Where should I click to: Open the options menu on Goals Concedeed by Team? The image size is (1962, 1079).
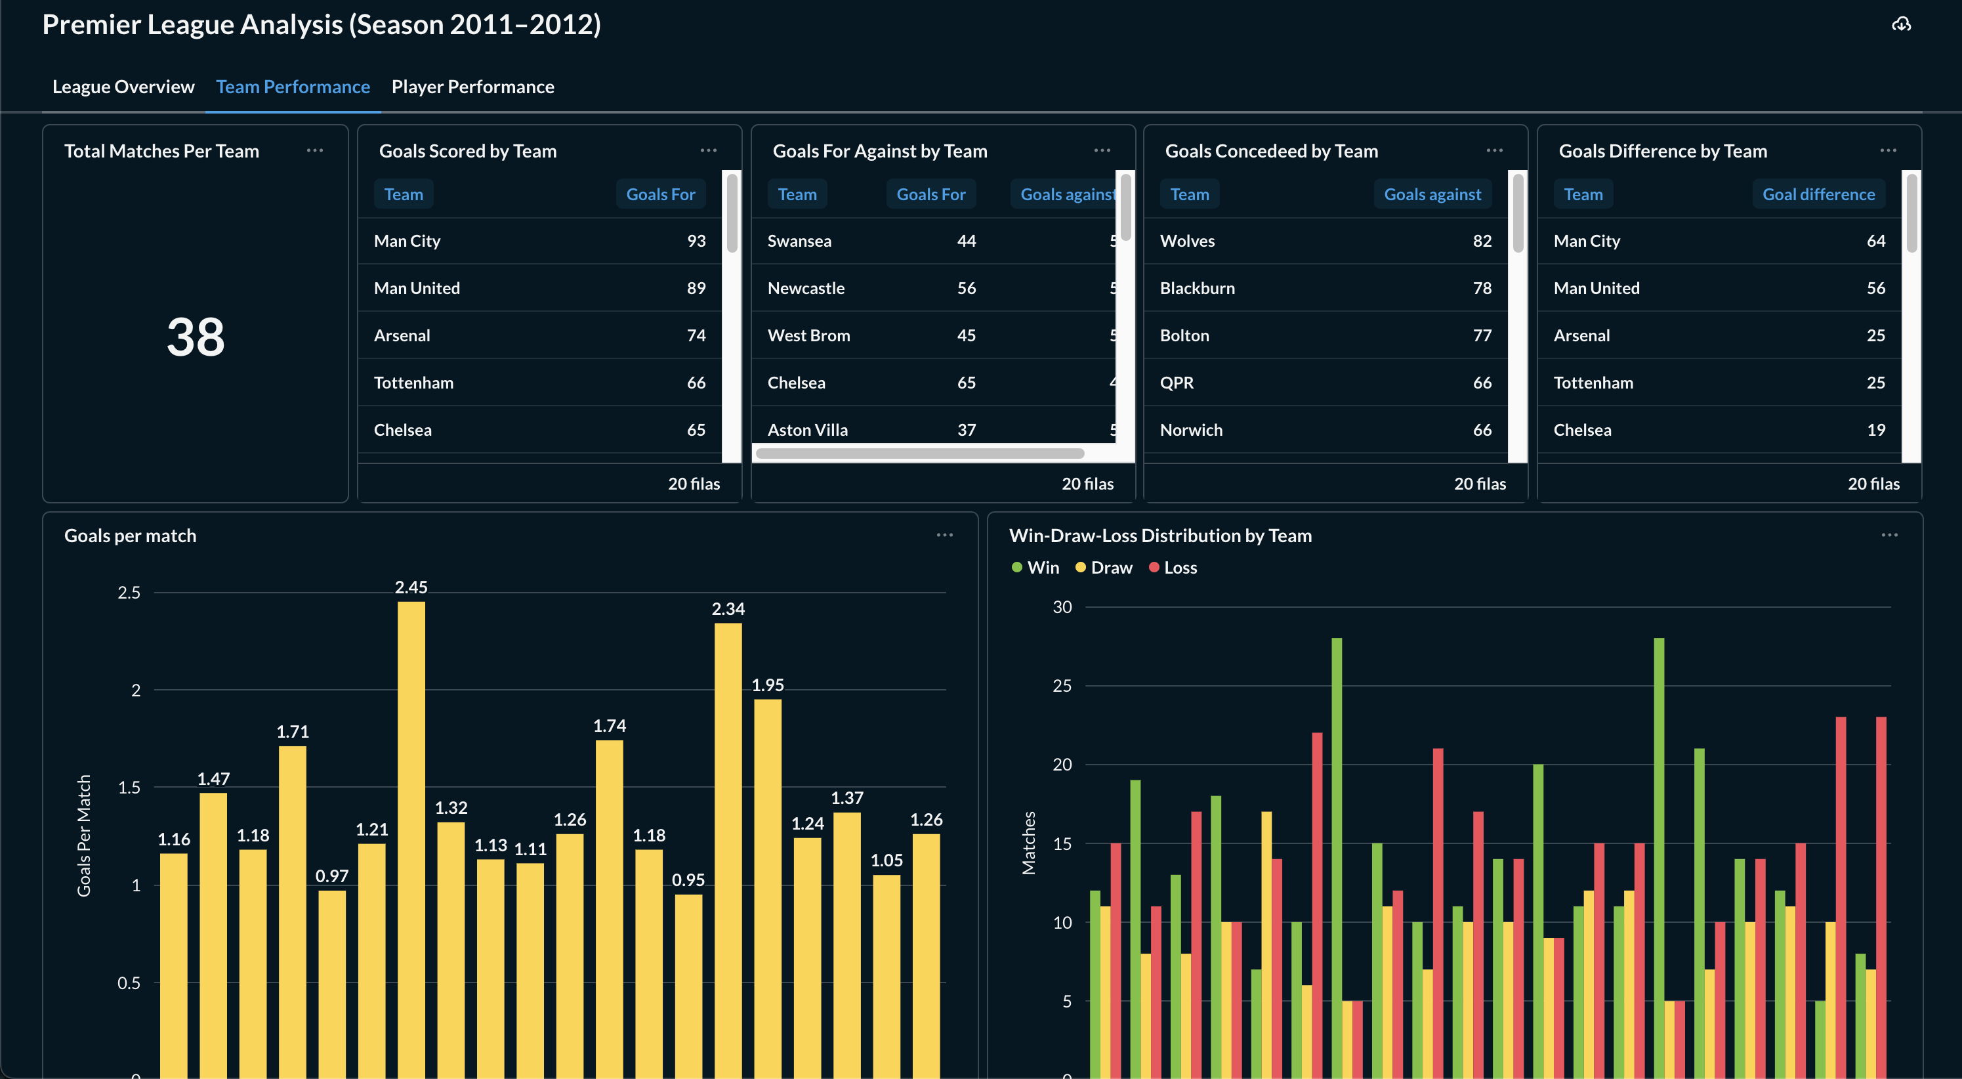1494,150
